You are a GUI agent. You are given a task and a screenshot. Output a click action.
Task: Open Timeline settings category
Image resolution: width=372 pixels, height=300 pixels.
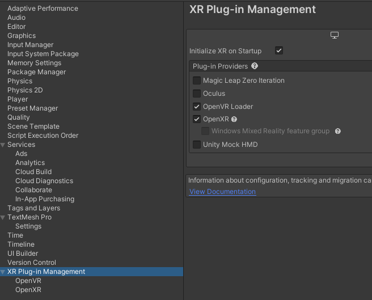pyautogui.click(x=21, y=244)
